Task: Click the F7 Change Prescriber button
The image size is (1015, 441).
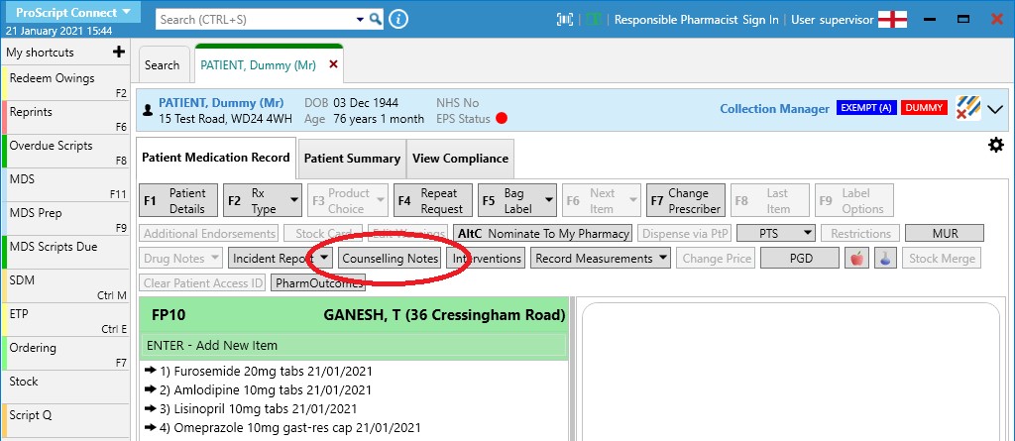Action: coord(686,201)
